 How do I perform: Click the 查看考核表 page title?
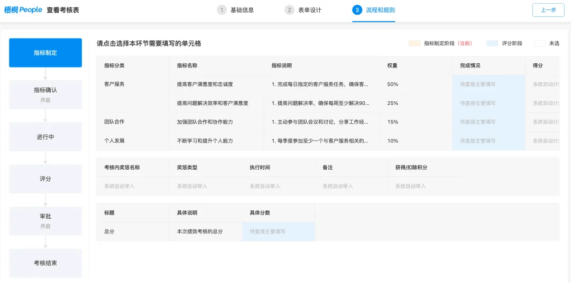click(x=63, y=10)
